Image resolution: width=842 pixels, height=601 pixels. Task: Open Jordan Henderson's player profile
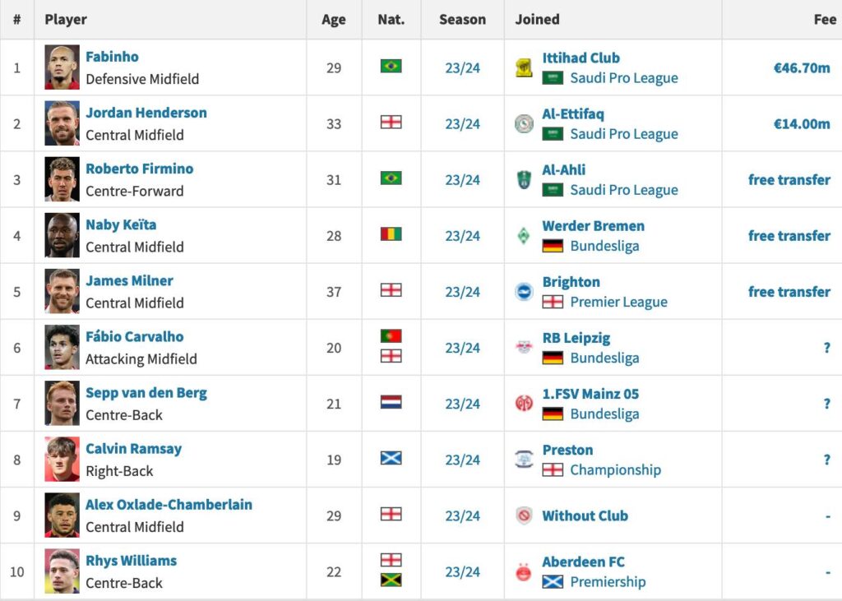(146, 113)
